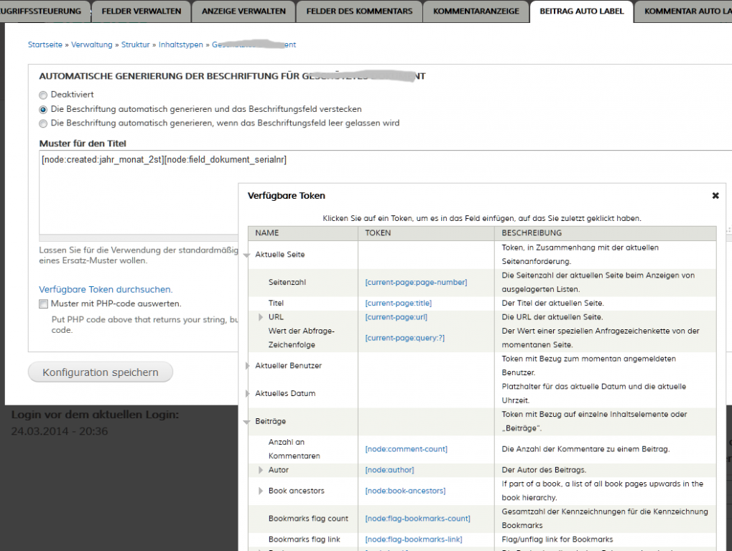732x551 pixels.
Task: Enable Muster mit PHP-code auswerten checkbox
Action: (43, 303)
